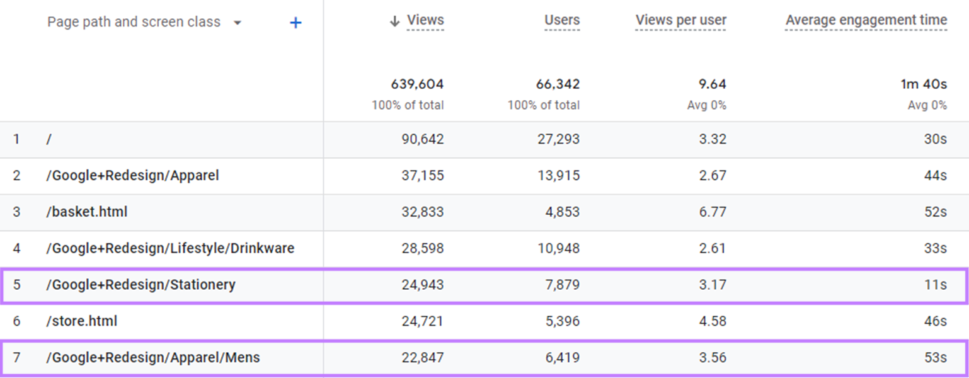Open /Google+Redesign/Apparel/Mens page path

point(152,358)
